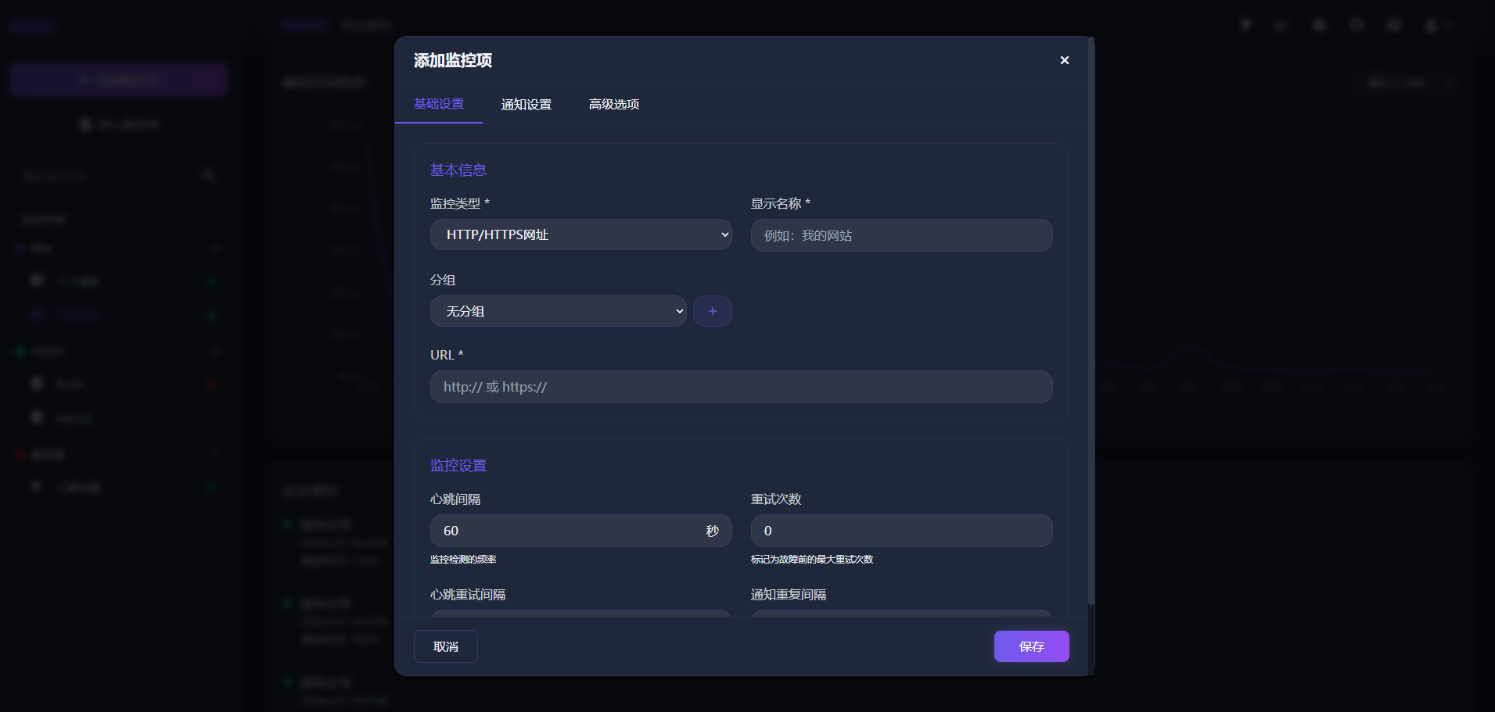Viewport: 1495px width, 712px height.
Task: Expand the 监控类型 dropdown showing HTTP/HTTPS网址
Action: click(x=580, y=234)
